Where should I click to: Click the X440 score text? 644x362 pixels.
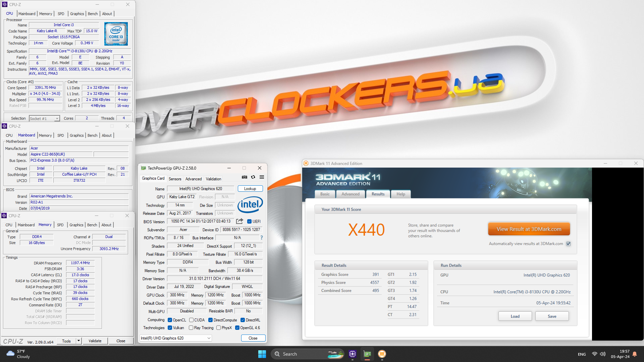[366, 230]
